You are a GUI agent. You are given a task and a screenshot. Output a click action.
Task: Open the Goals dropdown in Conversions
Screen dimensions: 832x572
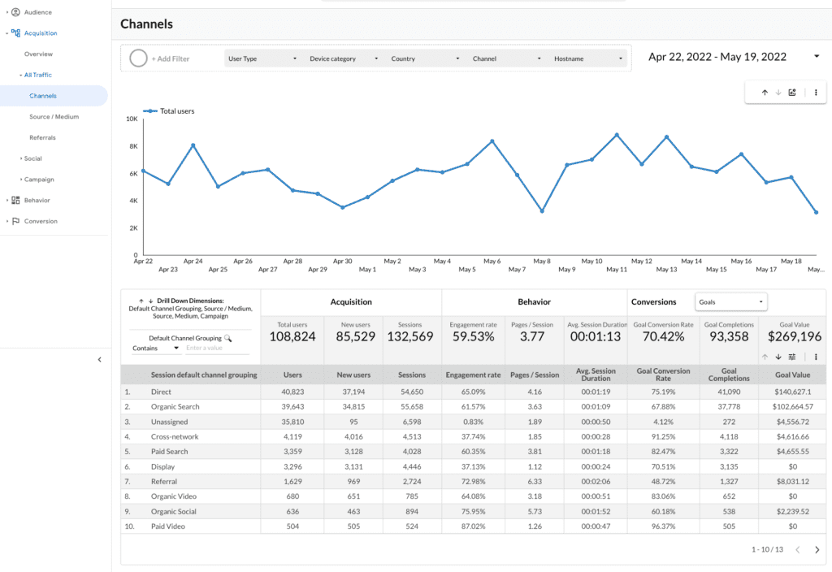point(730,301)
